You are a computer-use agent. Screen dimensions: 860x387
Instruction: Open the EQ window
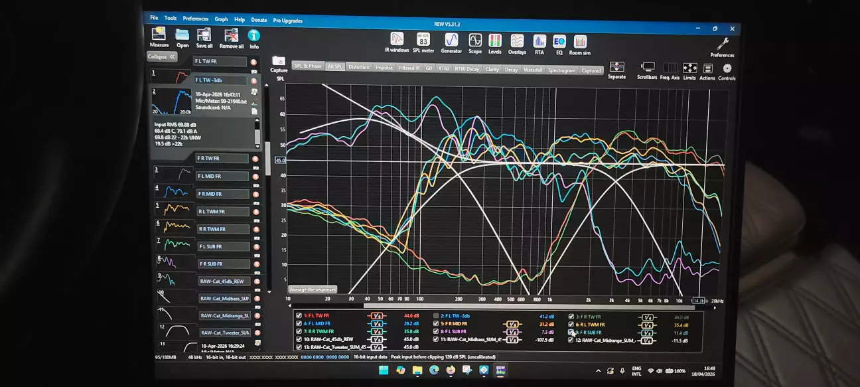pyautogui.click(x=559, y=44)
